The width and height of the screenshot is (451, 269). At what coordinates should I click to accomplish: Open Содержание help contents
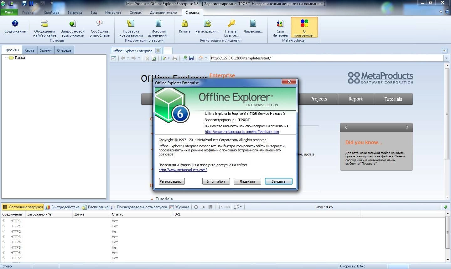[x=15, y=26]
